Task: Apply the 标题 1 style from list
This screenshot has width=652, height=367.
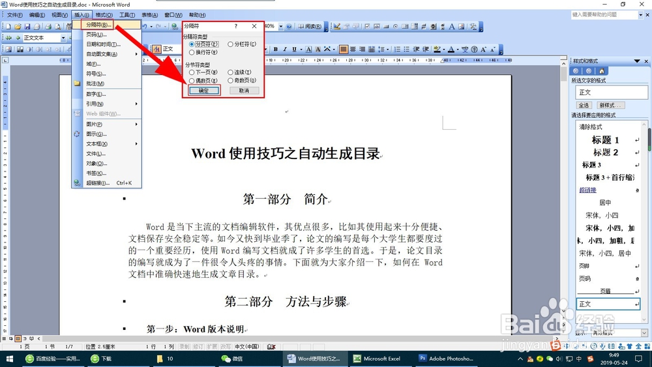Action: pyautogui.click(x=606, y=139)
